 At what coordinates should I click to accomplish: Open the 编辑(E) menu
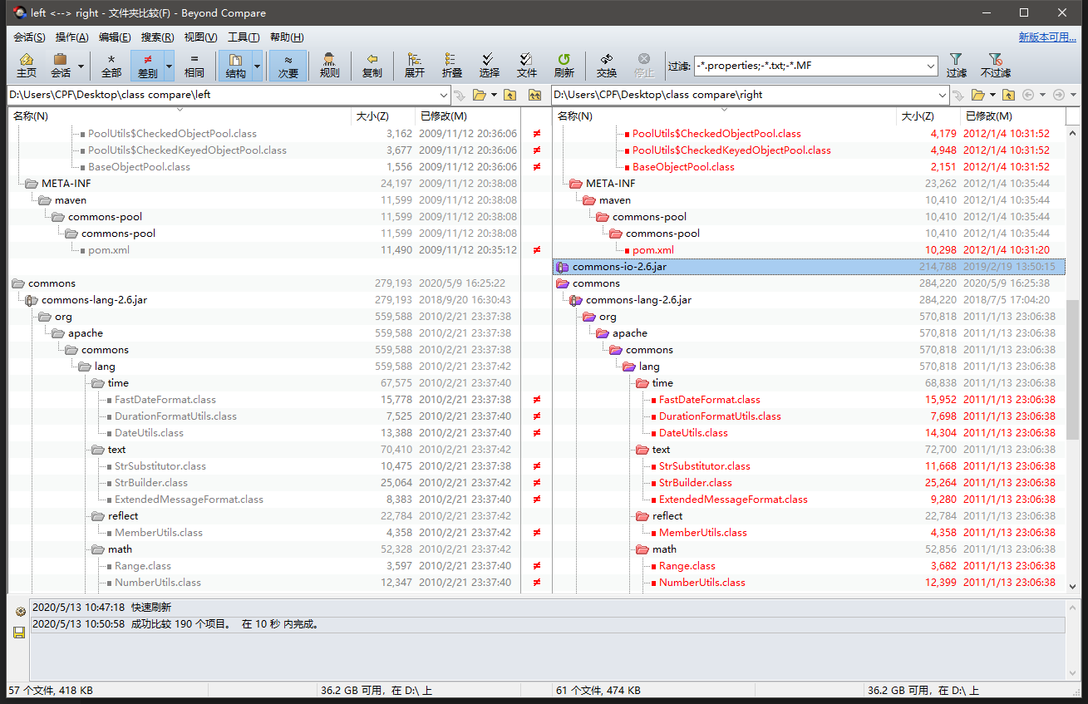pos(115,37)
